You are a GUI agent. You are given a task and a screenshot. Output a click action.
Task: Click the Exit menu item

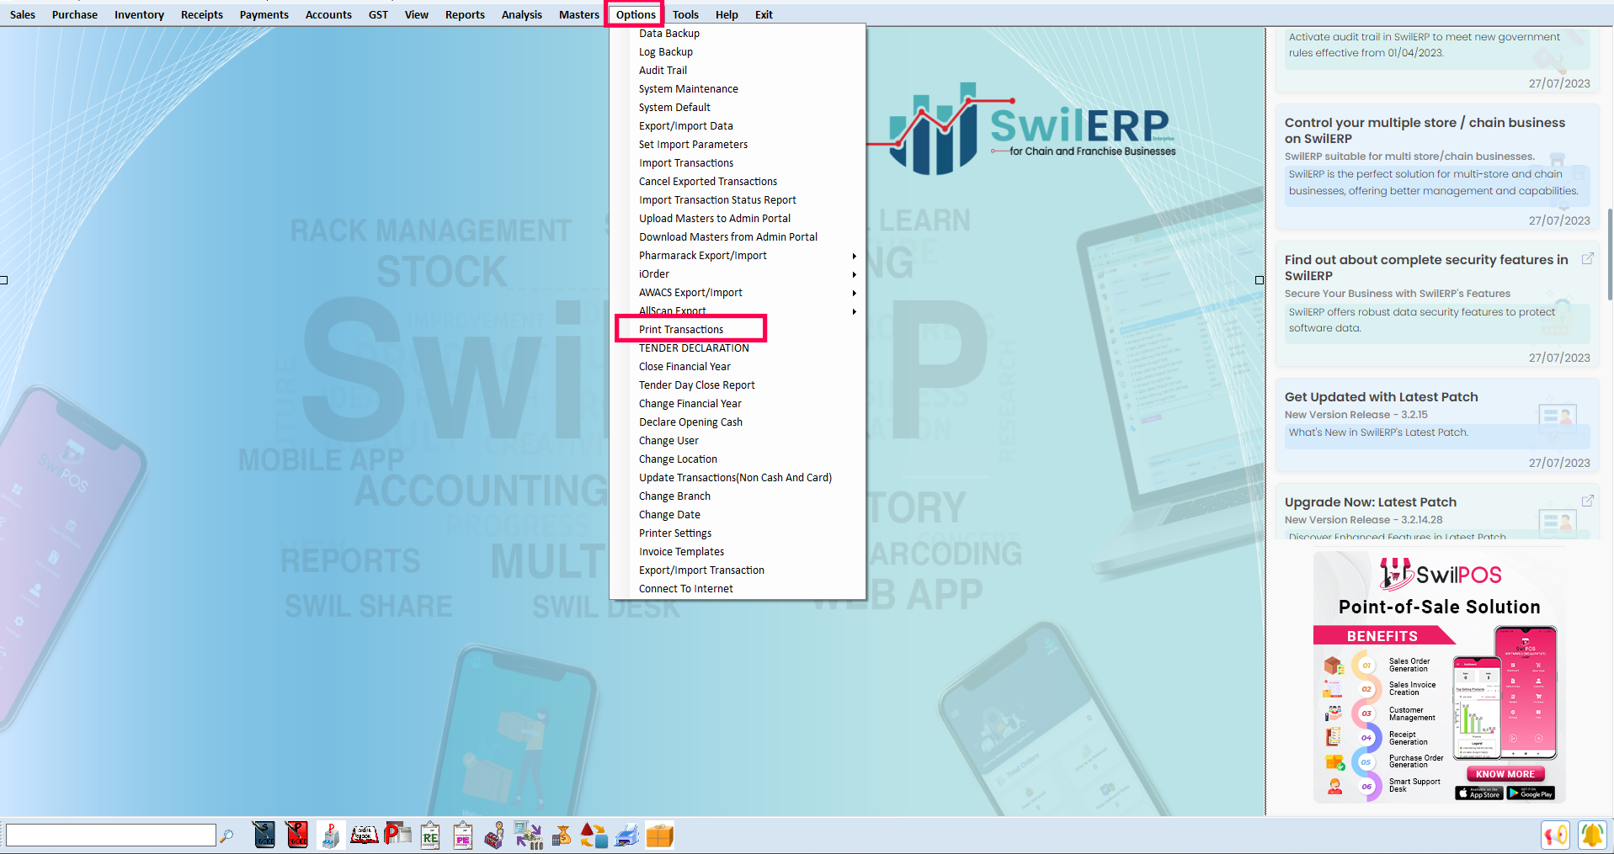point(764,14)
